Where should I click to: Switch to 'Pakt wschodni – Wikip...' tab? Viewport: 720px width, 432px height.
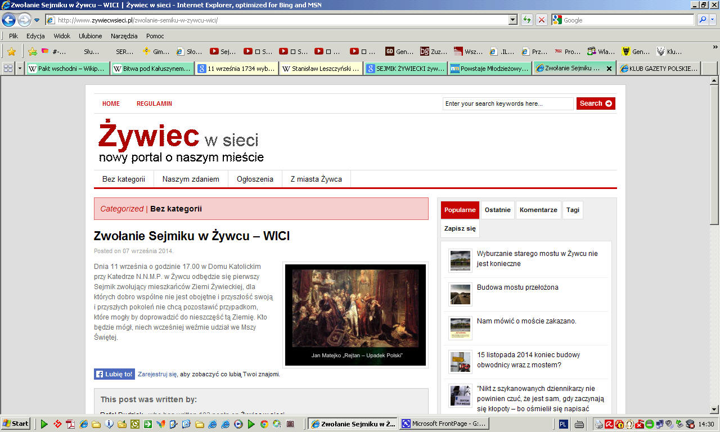pos(68,69)
